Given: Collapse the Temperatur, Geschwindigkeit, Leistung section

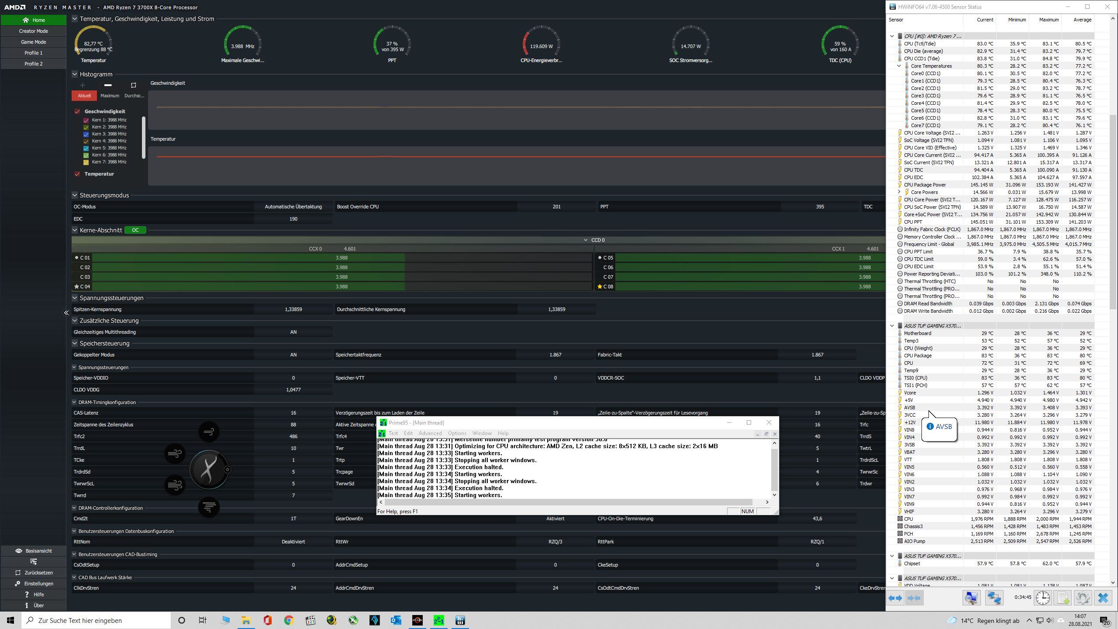Looking at the screenshot, I should click(75, 19).
